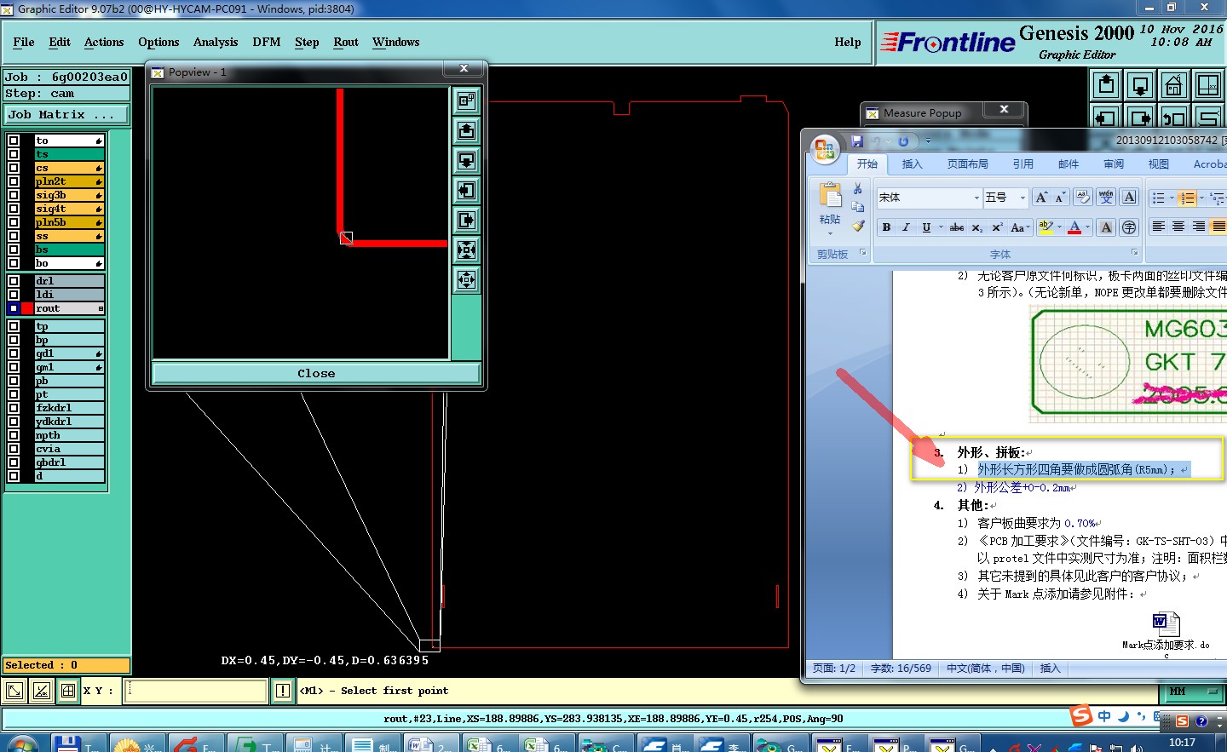Toggle display checkbox for layer 'sig3b'

click(14, 195)
